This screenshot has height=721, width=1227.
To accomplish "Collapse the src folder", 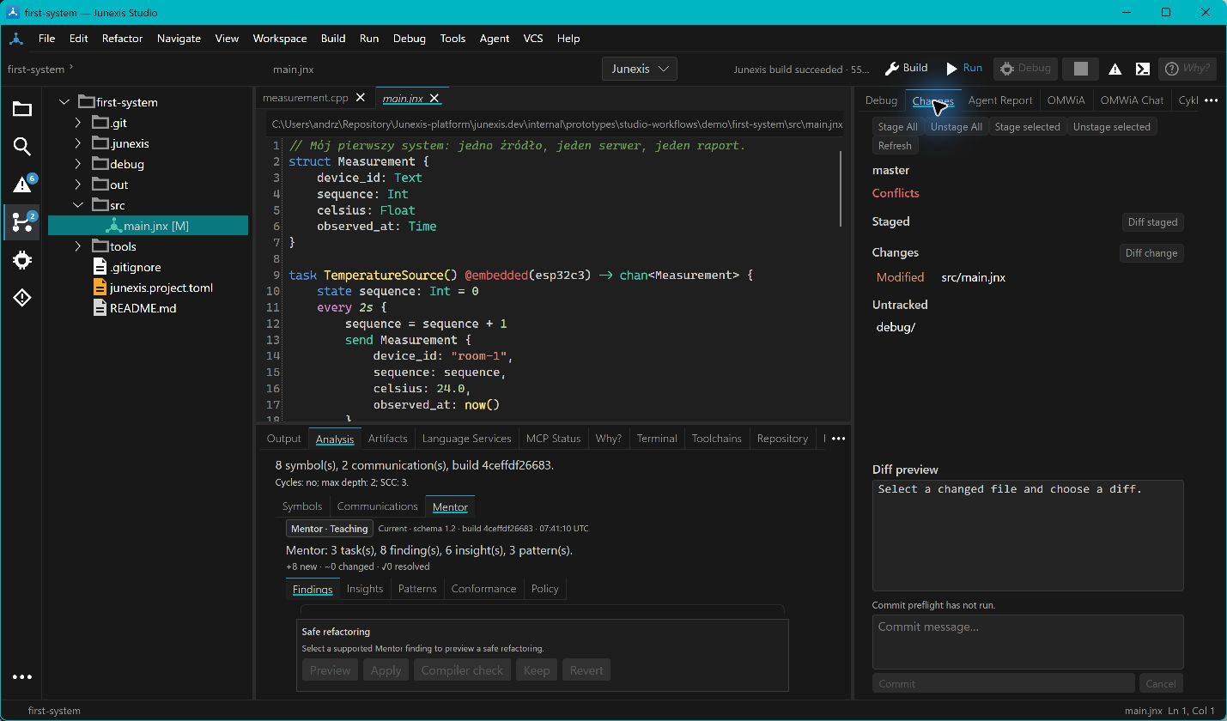I will (78, 205).
